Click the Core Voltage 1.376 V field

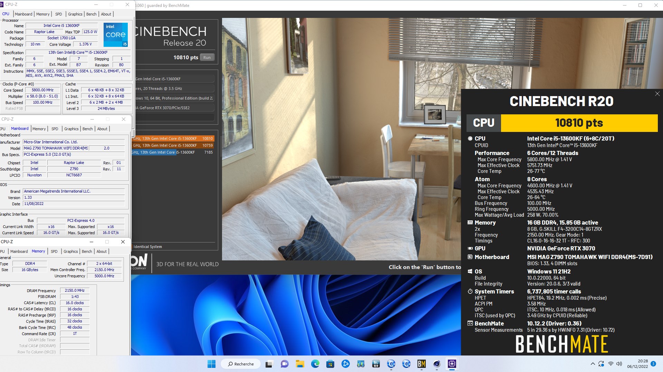(85, 44)
